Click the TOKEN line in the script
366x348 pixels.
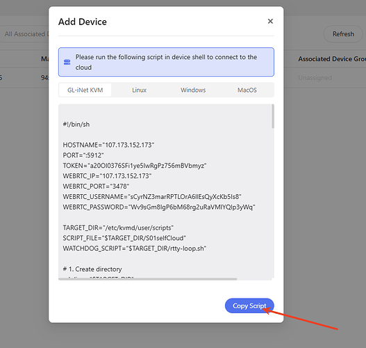135,166
